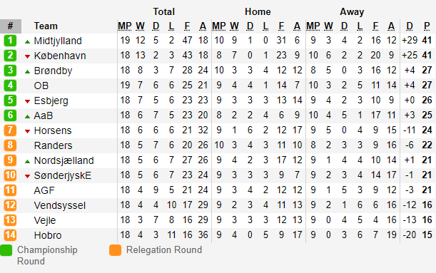
Task: Select the Home section header
Action: [258, 11]
